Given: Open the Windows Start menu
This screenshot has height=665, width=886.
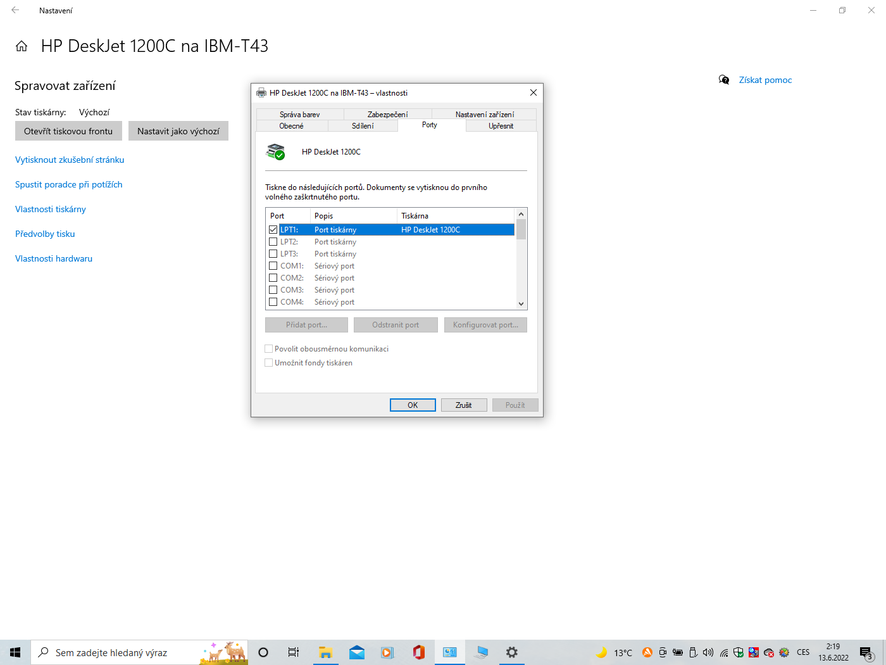Looking at the screenshot, I should pyautogui.click(x=15, y=652).
